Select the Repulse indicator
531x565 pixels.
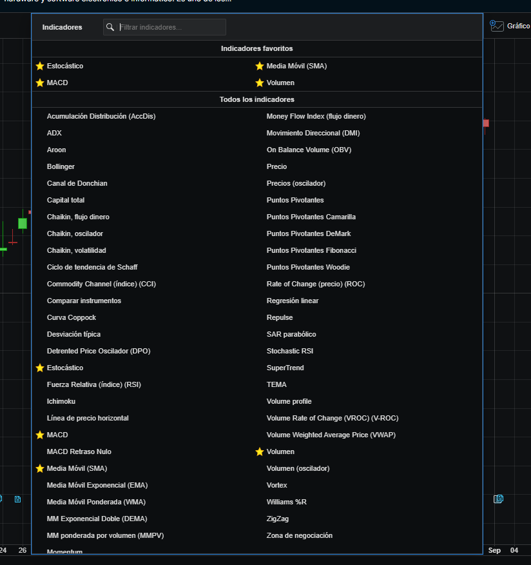pyautogui.click(x=280, y=317)
